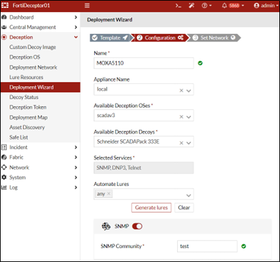Click the Clear lures button
The height and width of the screenshot is (262, 280).
pyautogui.click(x=184, y=207)
